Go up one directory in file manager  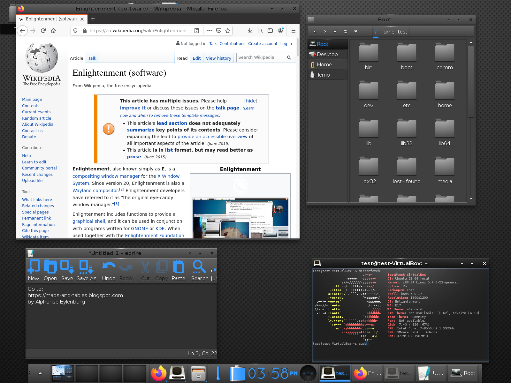335,32
